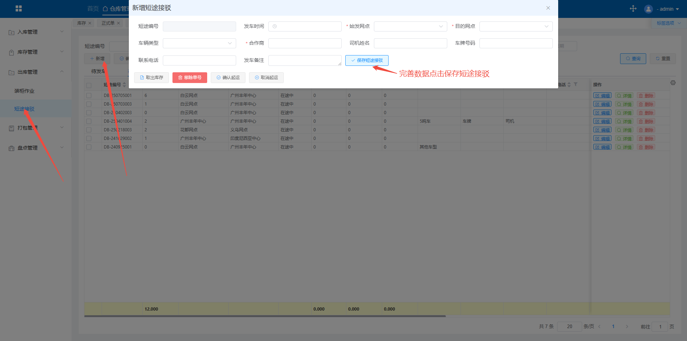Image resolution: width=687 pixels, height=341 pixels.
Task: Expand the 车辆类型 dropdown
Action: [199, 43]
